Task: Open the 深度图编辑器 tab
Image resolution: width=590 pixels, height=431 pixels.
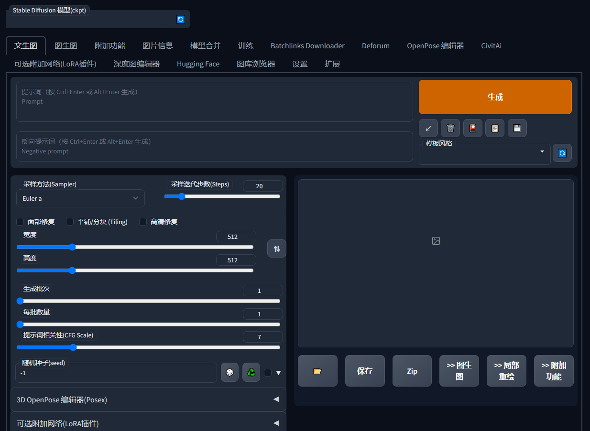Action: [137, 64]
